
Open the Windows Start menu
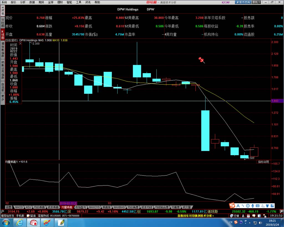click(6, 223)
